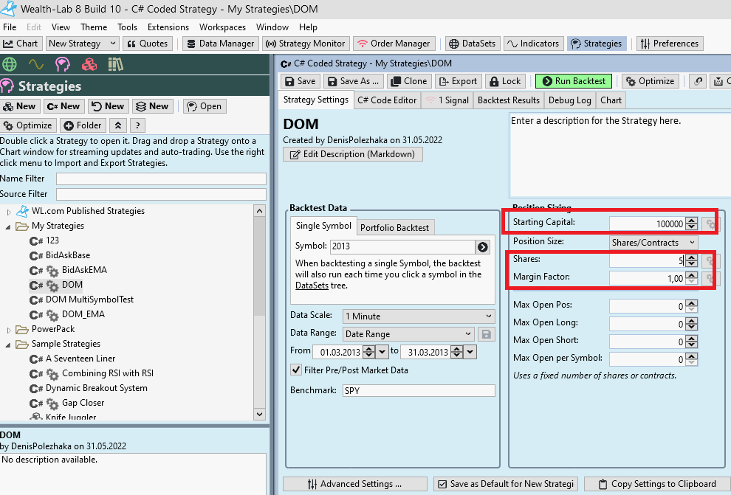The width and height of the screenshot is (731, 495).
Task: Open the Position Size dropdown
Action: tap(653, 242)
